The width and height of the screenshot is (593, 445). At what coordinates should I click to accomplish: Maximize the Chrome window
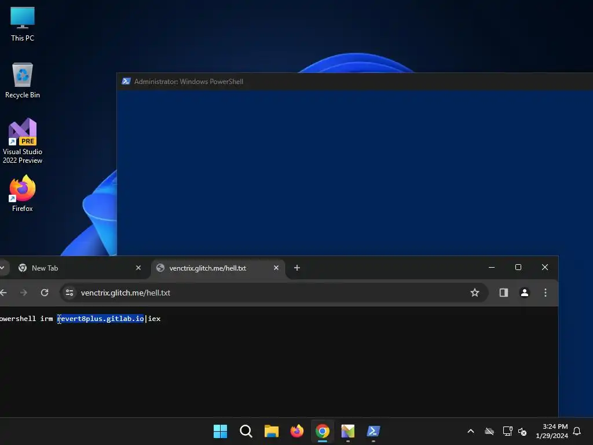click(518, 267)
